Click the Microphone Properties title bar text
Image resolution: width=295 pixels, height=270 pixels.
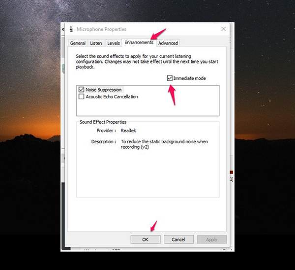coord(101,30)
